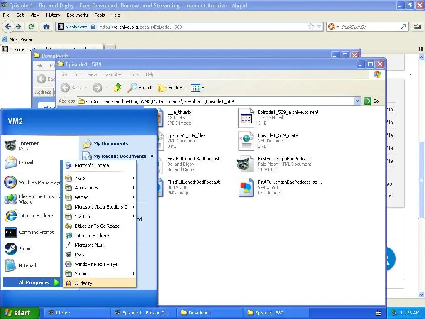Open Windows Media Player from Start menu pinned list
This screenshot has width=425, height=319.
32,182
